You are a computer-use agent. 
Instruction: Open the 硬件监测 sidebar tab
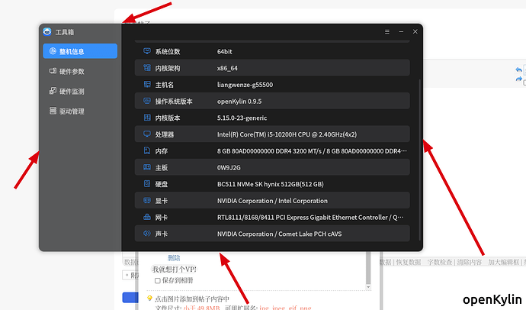[x=80, y=91]
